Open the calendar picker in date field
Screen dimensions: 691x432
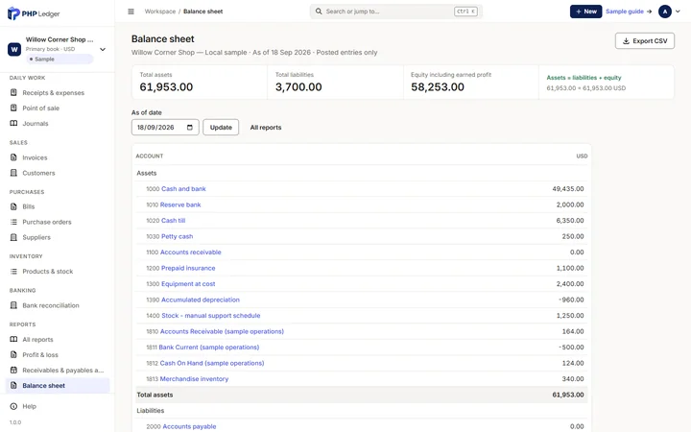[x=190, y=128]
